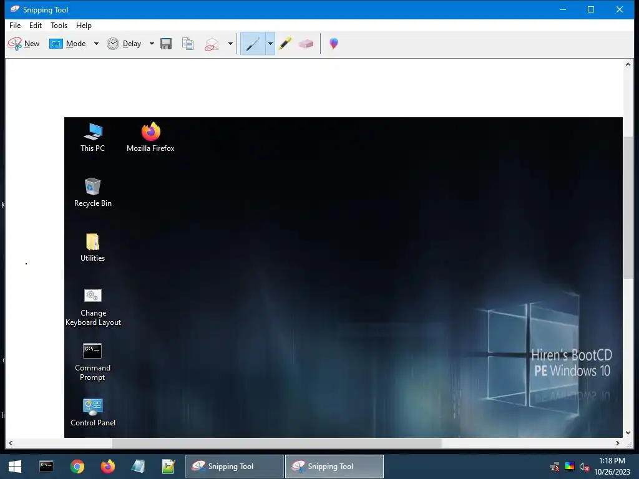Screen dimensions: 639x479
Task: Send snip via email envelope icon
Action: [x=212, y=44]
